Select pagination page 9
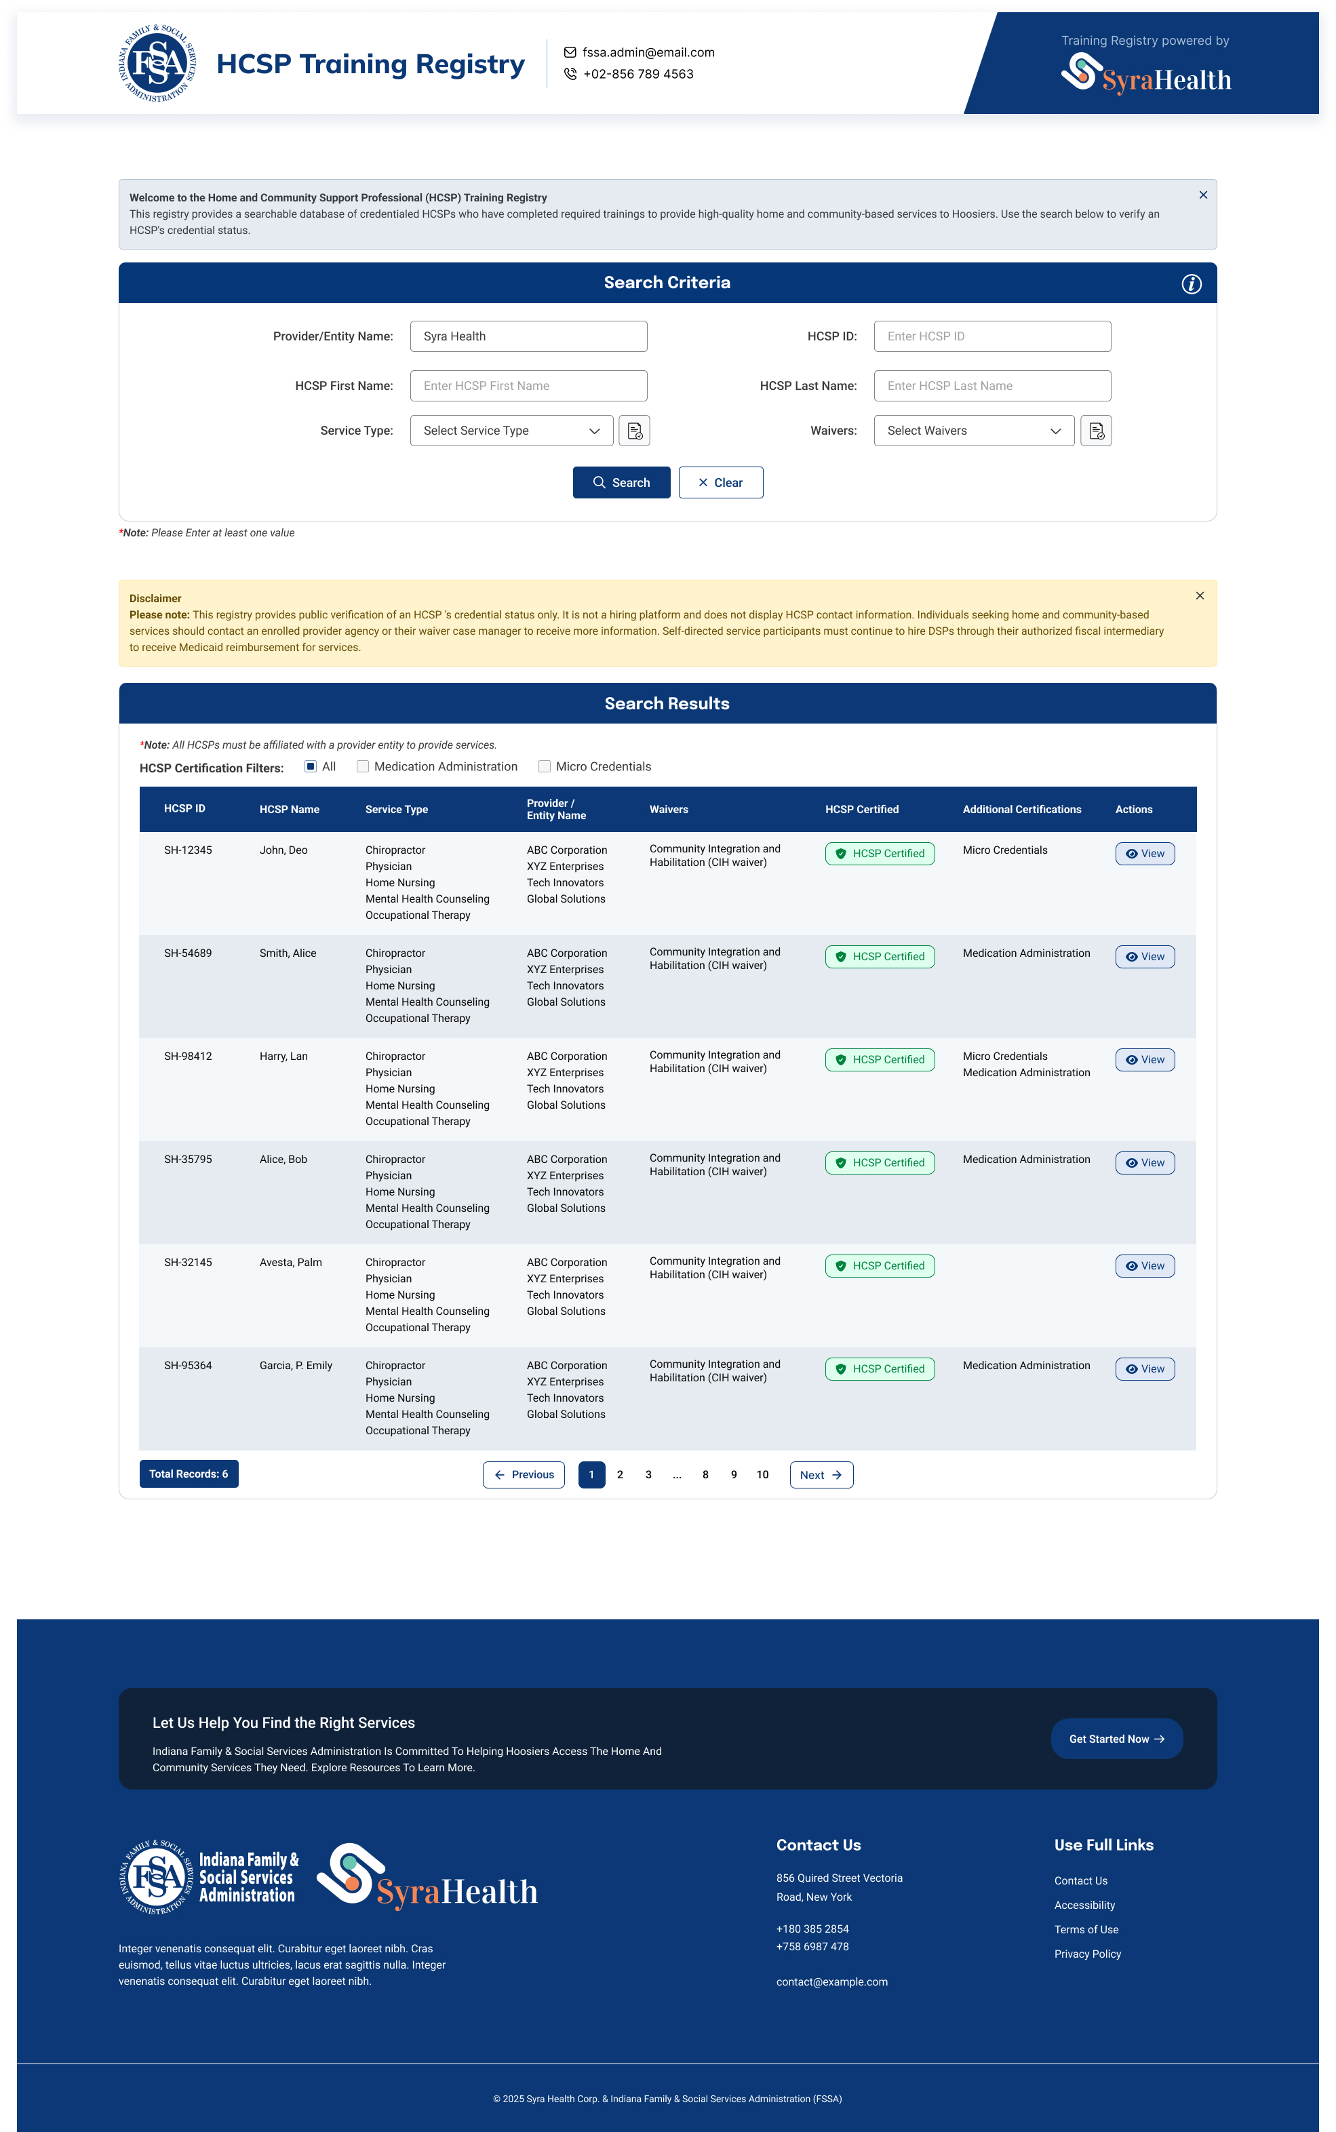 click(x=733, y=1475)
